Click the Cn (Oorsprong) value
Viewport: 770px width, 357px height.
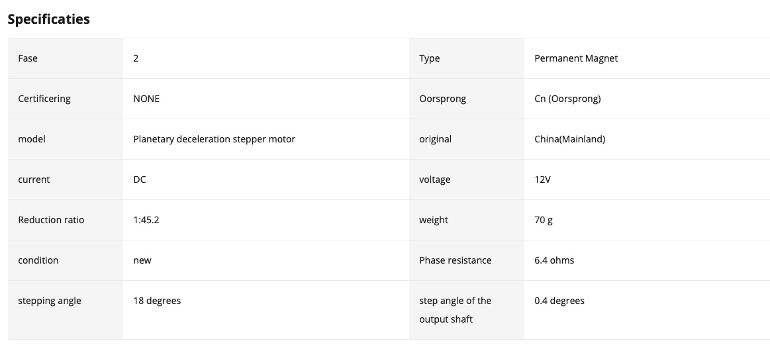[x=567, y=99]
